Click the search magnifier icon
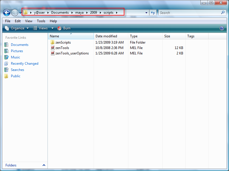Screen dimensions: 229x171 (x=223, y=13)
